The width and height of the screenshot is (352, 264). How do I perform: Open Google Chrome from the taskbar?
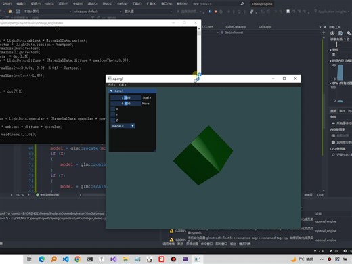pyautogui.click(x=78, y=259)
